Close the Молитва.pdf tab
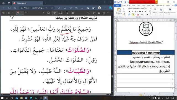The width and height of the screenshot is (177, 100). [41, 3]
